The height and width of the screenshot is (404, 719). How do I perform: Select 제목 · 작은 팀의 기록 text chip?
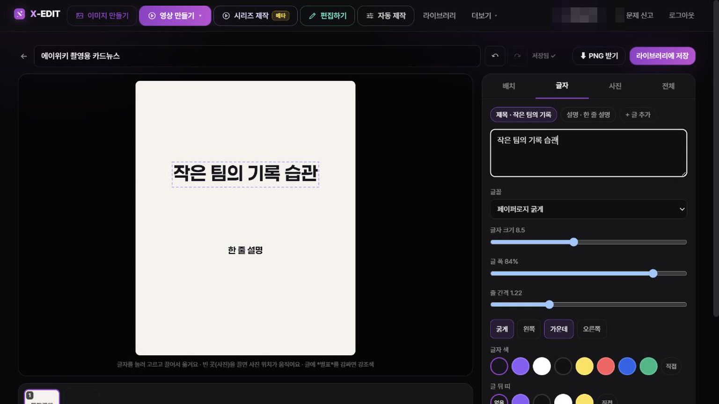[x=523, y=115]
